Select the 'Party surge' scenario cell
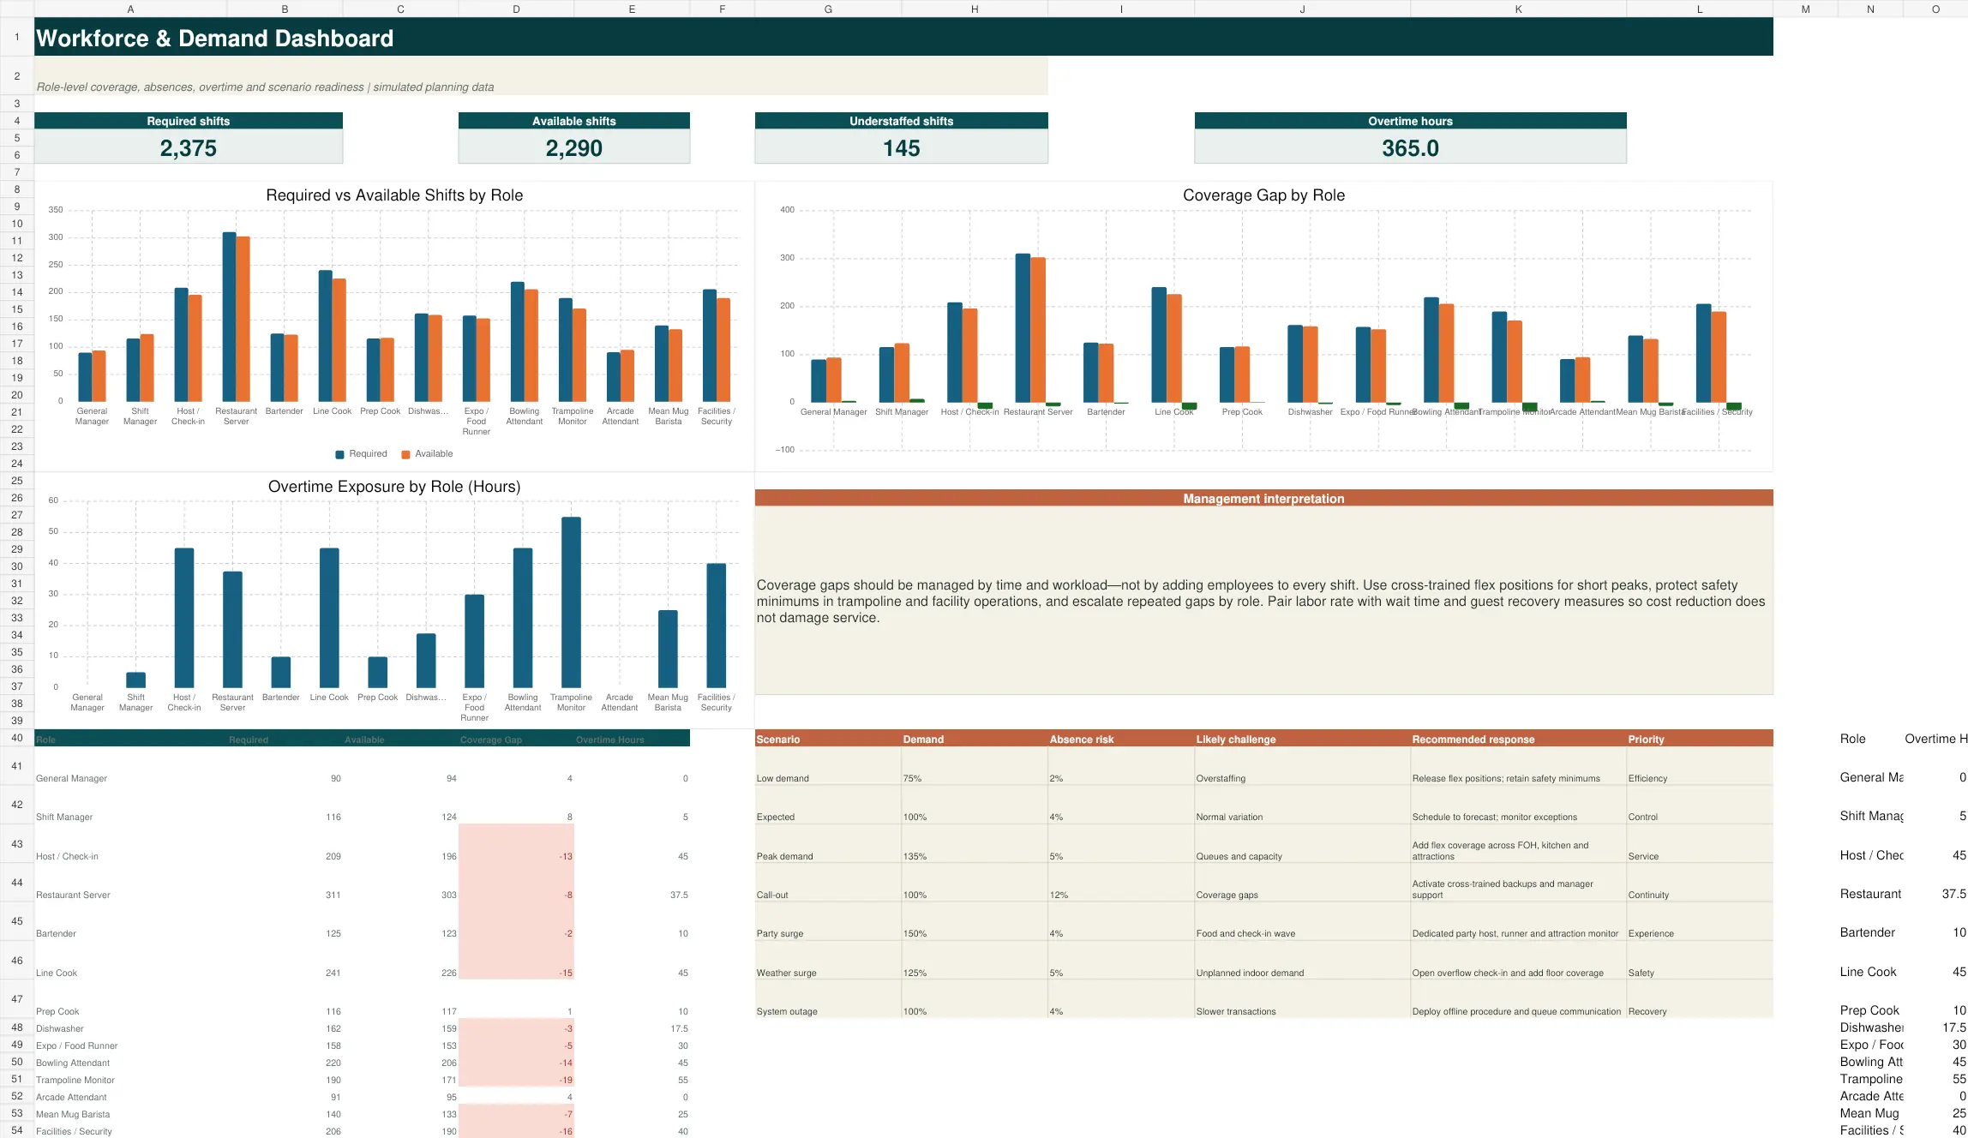 [828, 921]
